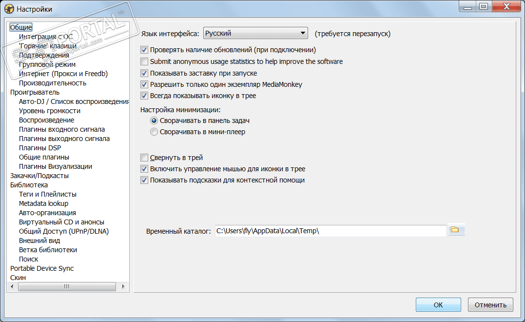Image resolution: width=525 pixels, height=322 pixels.
Task: Maximize the Настройки window
Action: click(x=484, y=6)
